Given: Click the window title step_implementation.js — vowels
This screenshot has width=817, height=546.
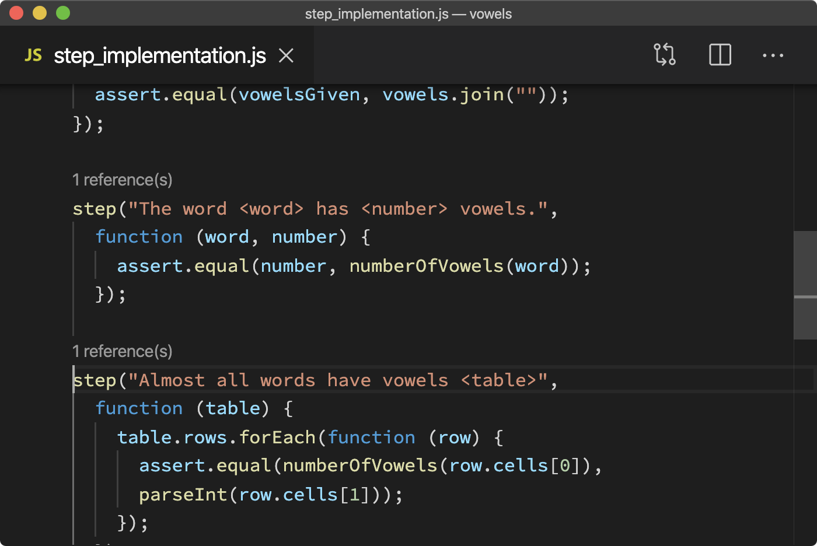Looking at the screenshot, I should click(408, 13).
